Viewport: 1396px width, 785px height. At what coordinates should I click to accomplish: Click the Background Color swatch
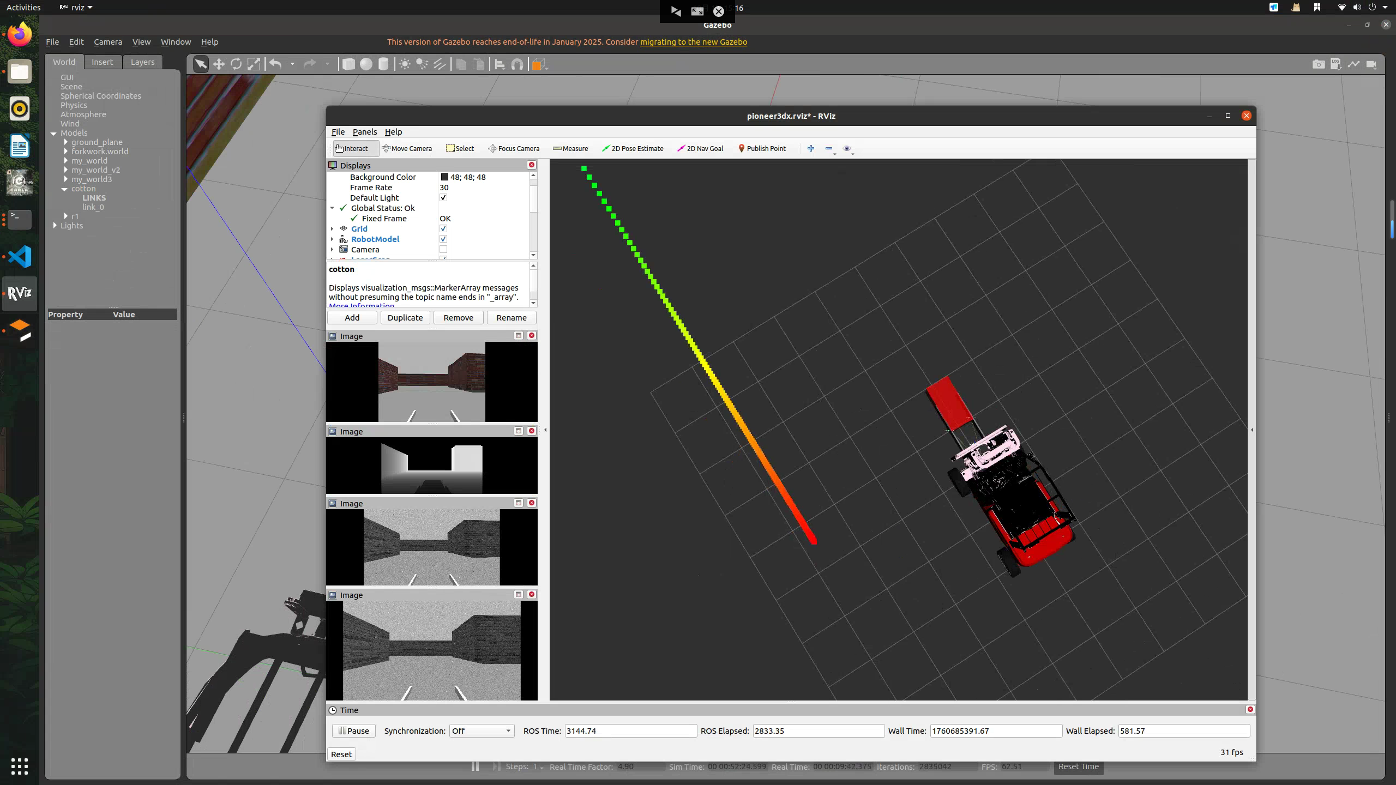[444, 177]
